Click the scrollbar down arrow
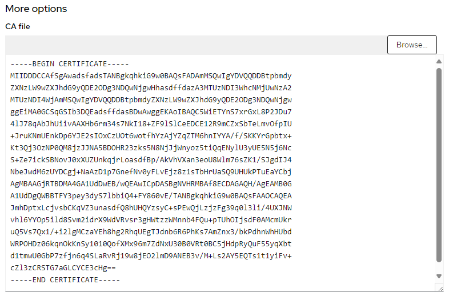Image resolution: width=449 pixels, height=296 pixels. [x=439, y=276]
